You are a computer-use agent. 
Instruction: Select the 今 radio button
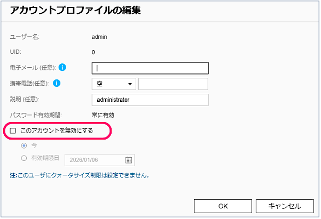[x=24, y=145]
